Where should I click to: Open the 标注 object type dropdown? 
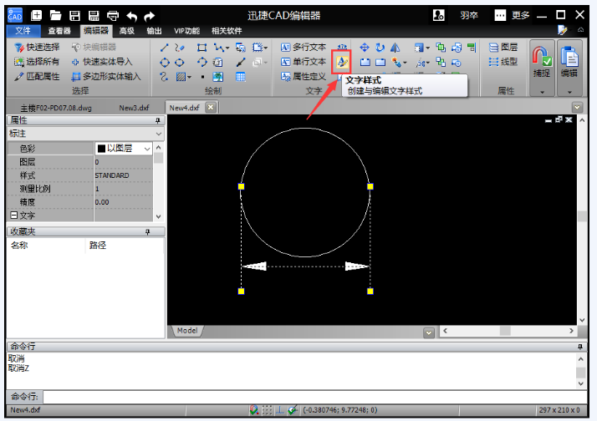click(159, 134)
